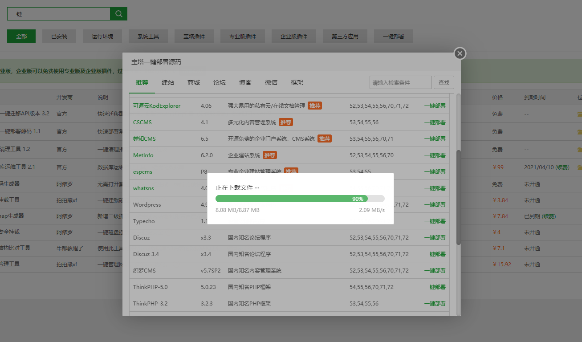This screenshot has height=342, width=582.
Task: Click the 续费 link for 2021/04/10 expiry
Action: (x=562, y=167)
